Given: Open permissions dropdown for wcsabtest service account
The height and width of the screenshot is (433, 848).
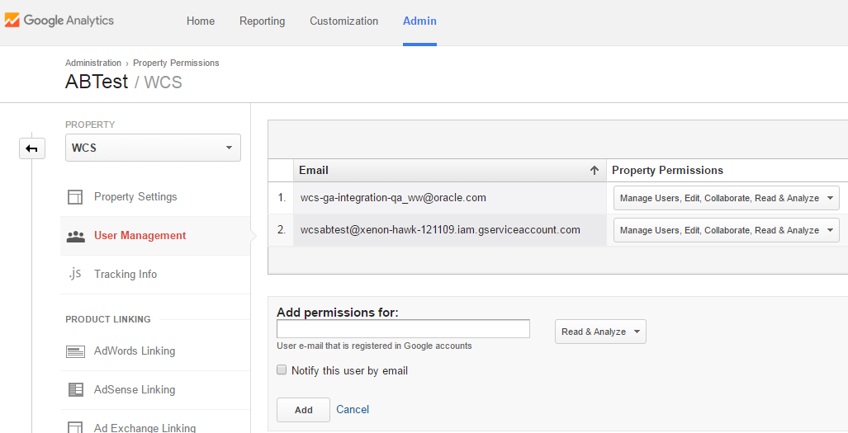Looking at the screenshot, I should pos(727,230).
